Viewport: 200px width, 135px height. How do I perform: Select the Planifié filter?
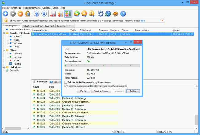click(17, 64)
